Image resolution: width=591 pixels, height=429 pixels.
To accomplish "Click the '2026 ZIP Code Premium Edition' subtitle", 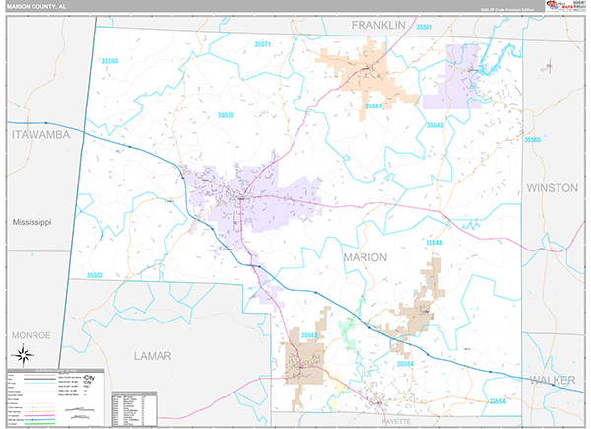I will click(507, 10).
